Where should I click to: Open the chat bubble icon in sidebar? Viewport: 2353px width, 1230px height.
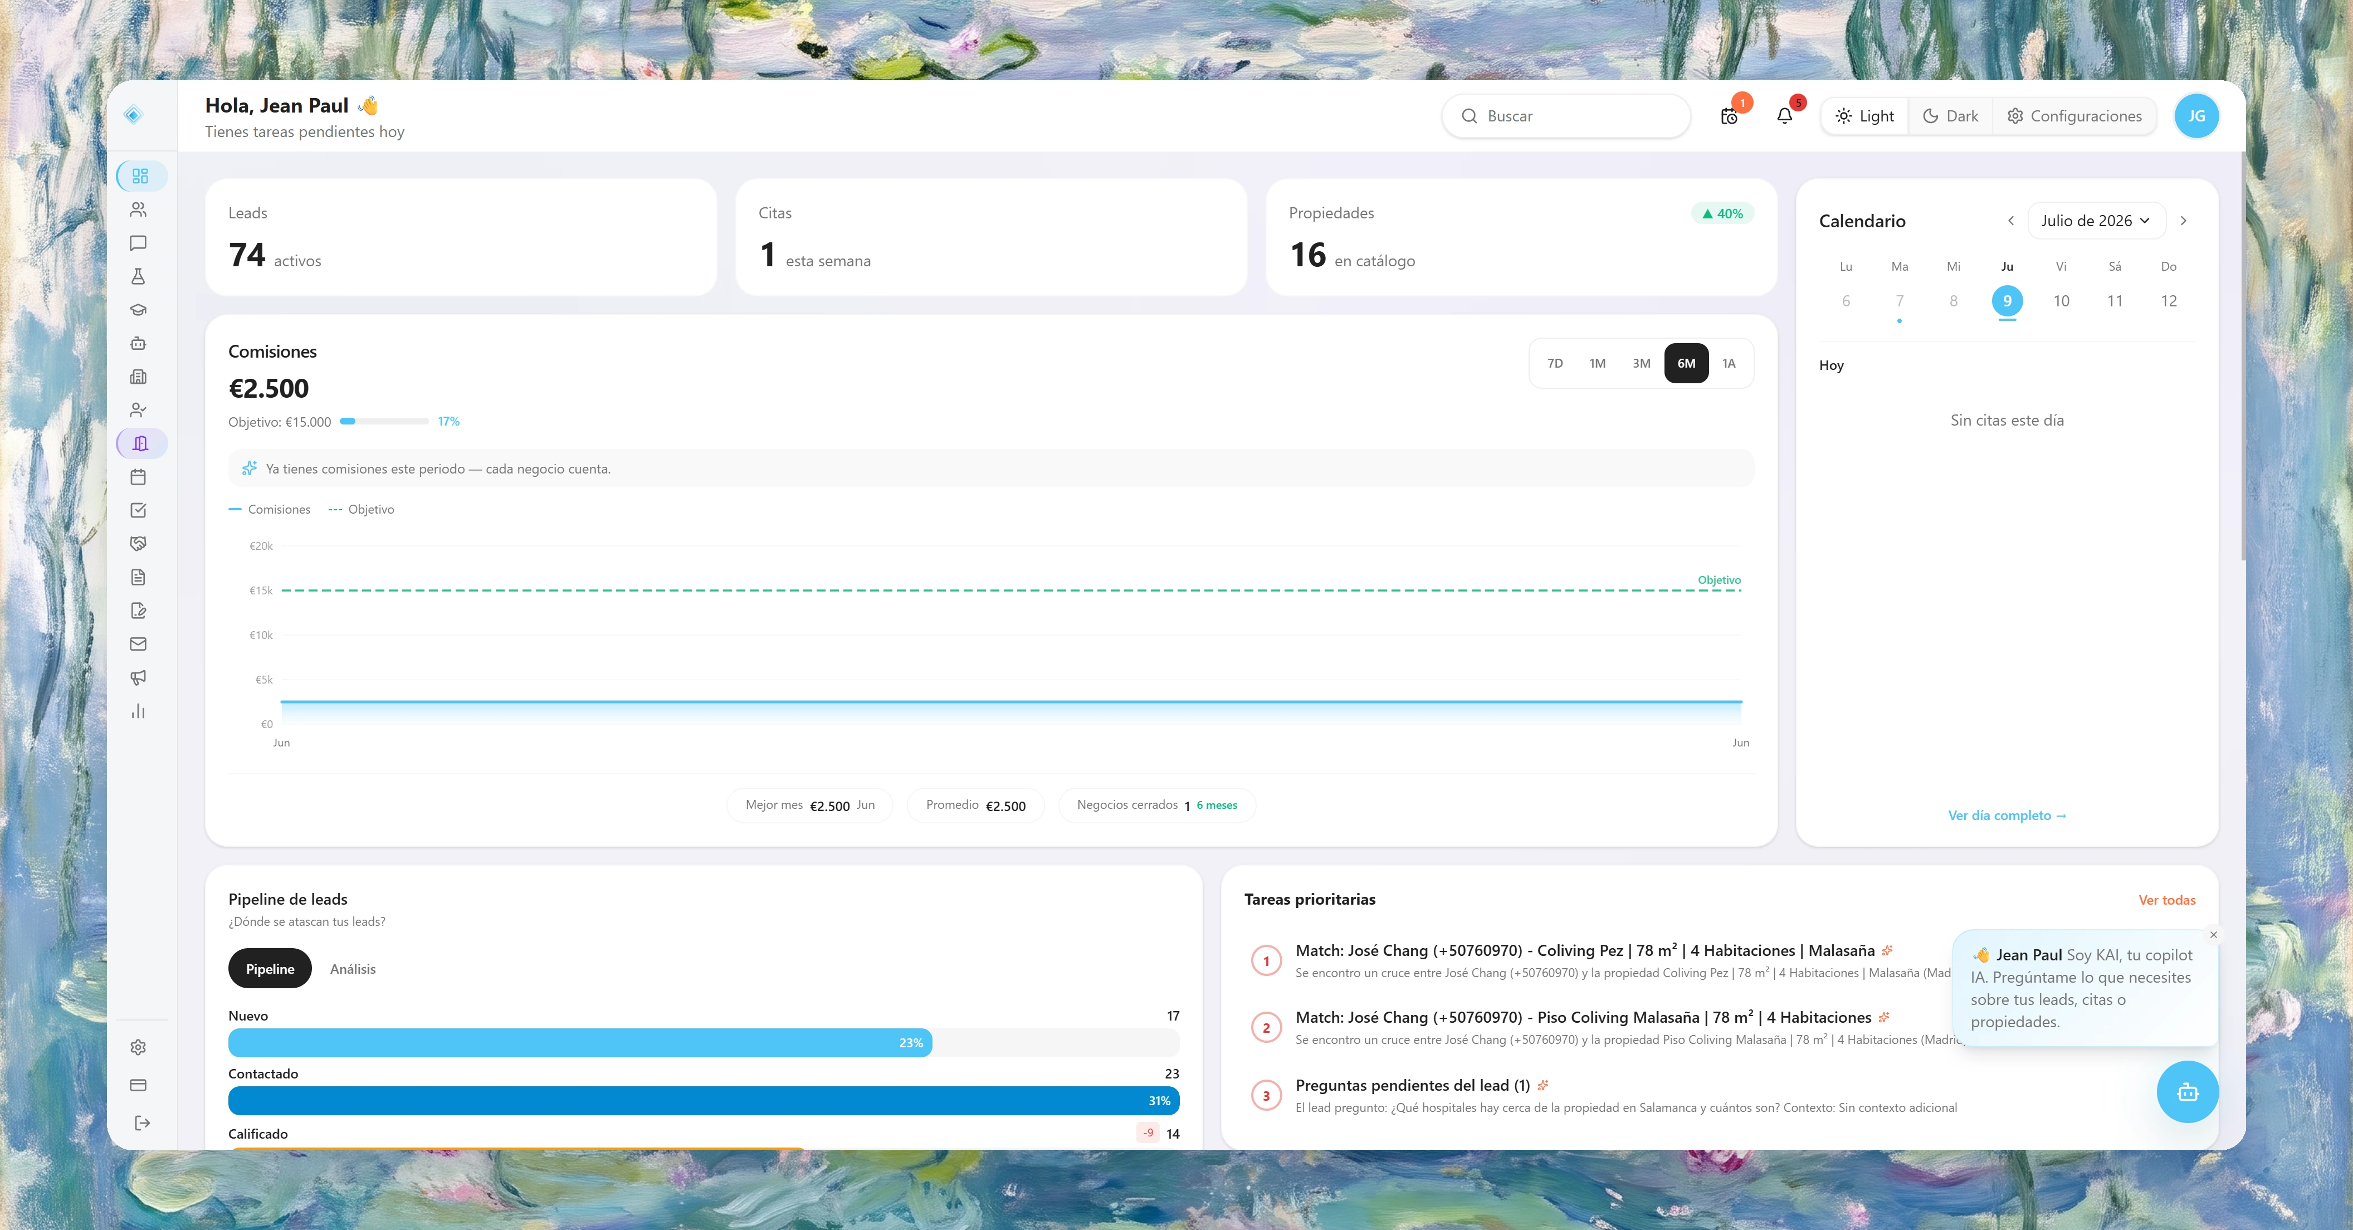(138, 243)
